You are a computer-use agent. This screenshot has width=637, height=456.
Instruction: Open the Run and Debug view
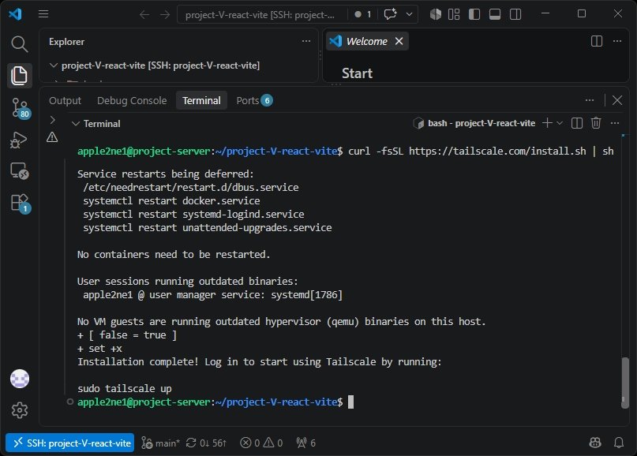[x=19, y=140]
